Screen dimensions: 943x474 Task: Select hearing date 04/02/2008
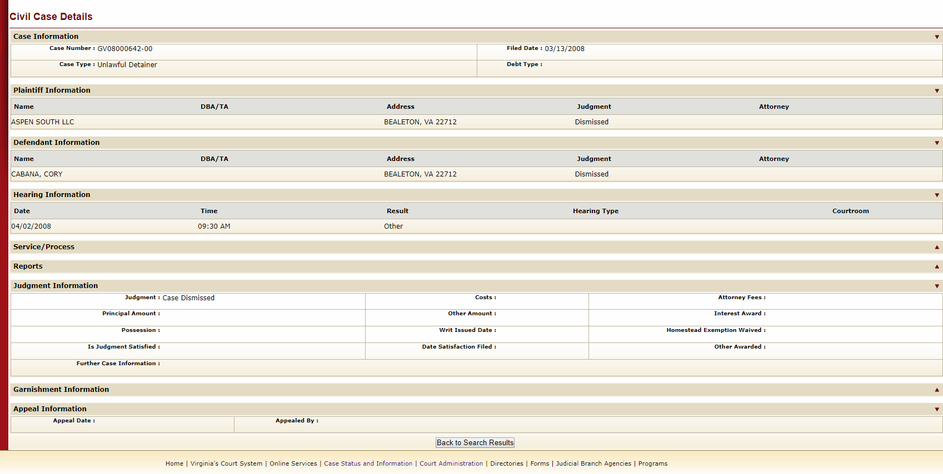pyautogui.click(x=32, y=226)
